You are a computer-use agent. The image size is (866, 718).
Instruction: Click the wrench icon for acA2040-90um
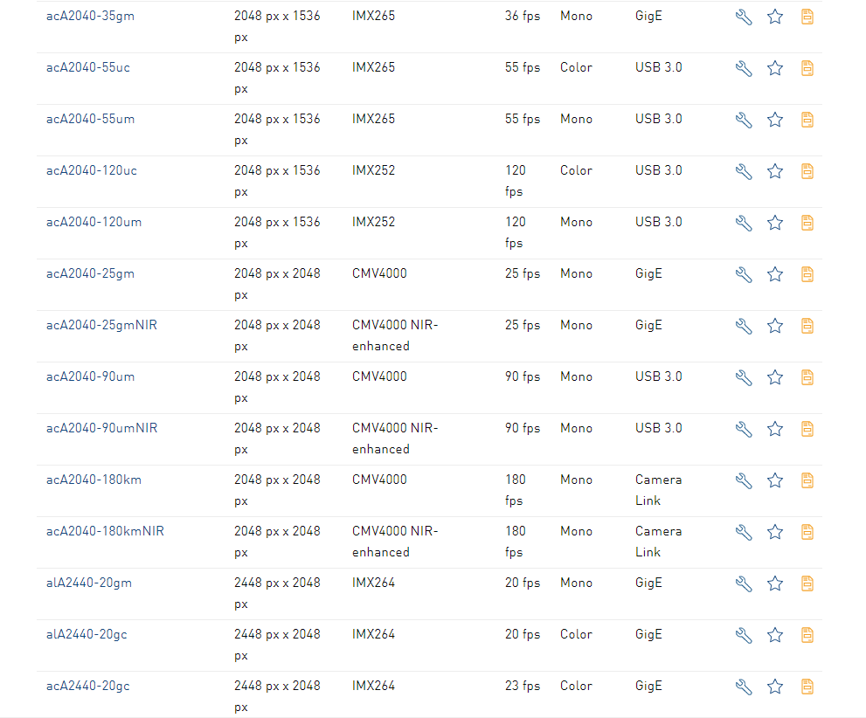[x=744, y=377]
